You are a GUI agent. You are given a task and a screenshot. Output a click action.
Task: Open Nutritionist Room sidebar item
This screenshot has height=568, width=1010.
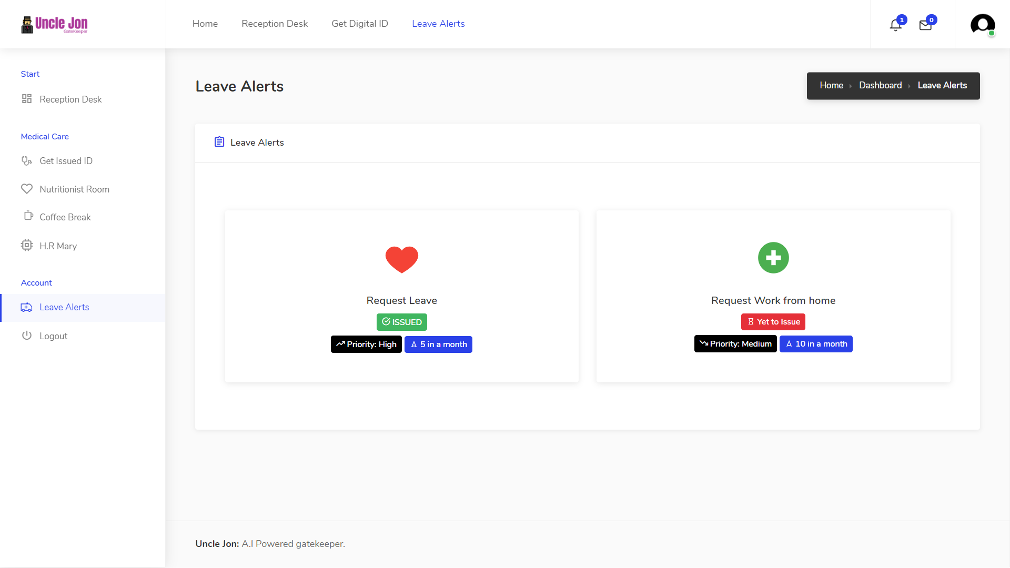tap(74, 189)
